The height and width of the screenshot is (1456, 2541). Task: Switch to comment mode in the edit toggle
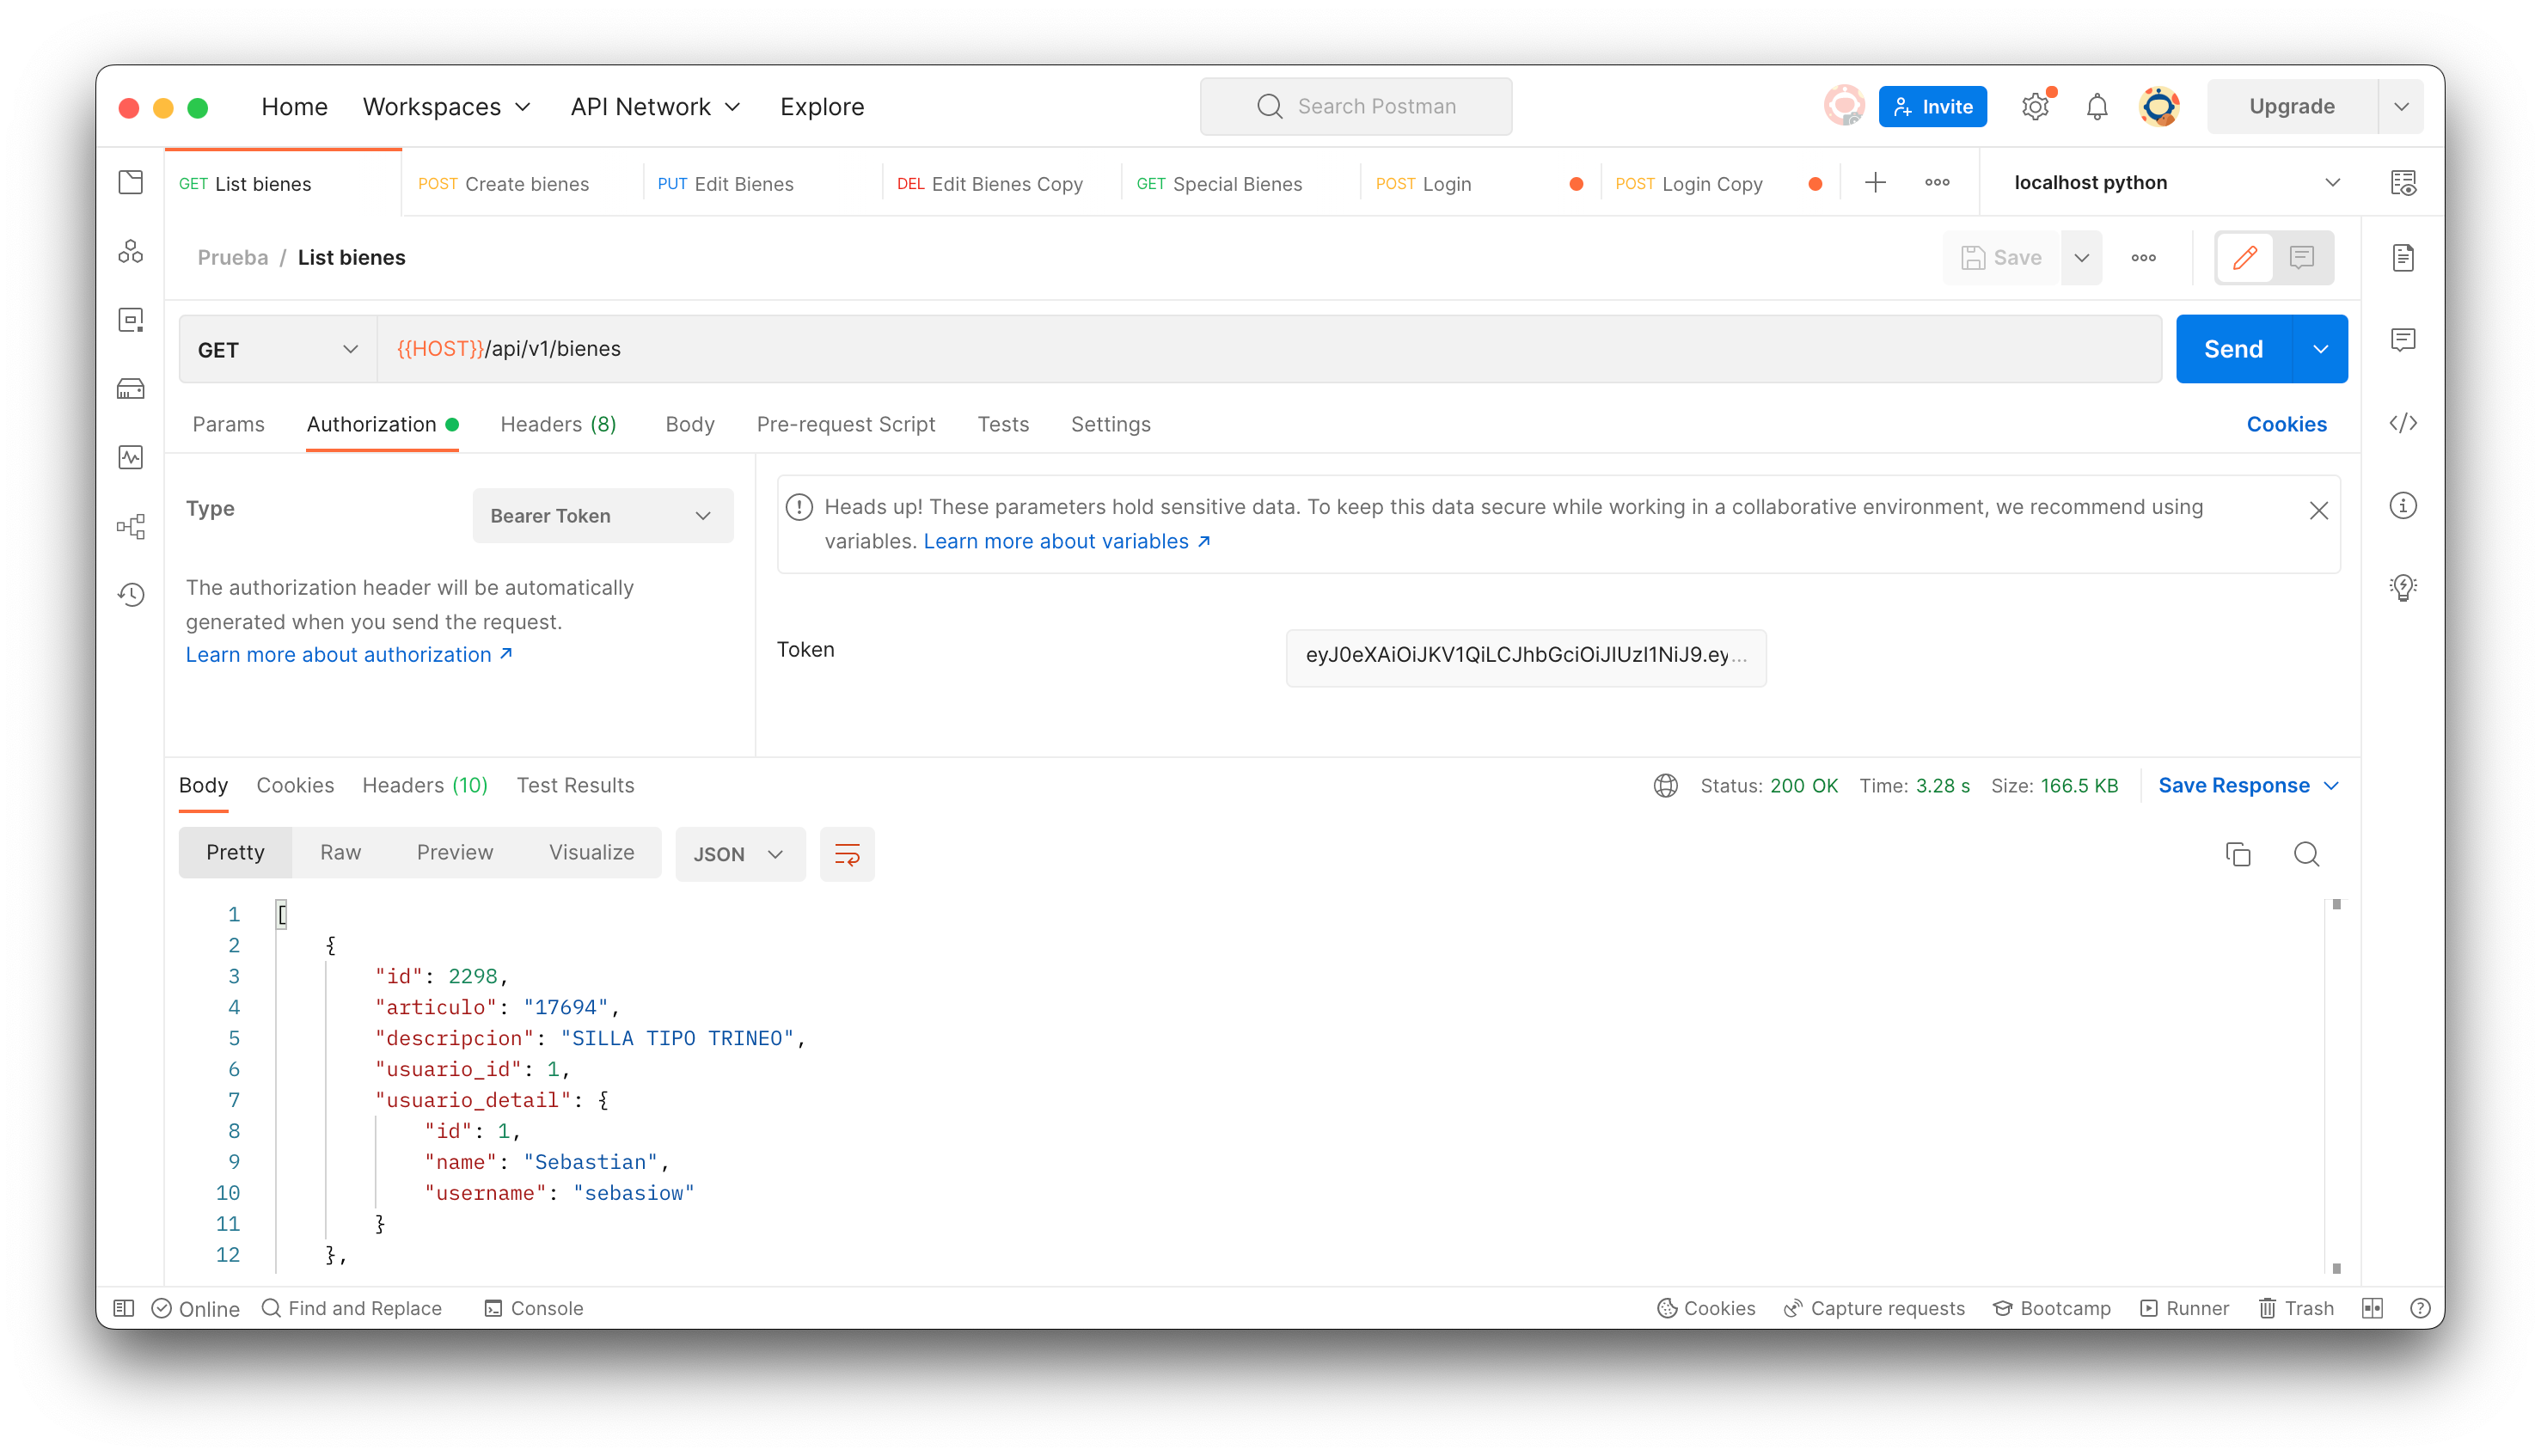pyautogui.click(x=2302, y=257)
